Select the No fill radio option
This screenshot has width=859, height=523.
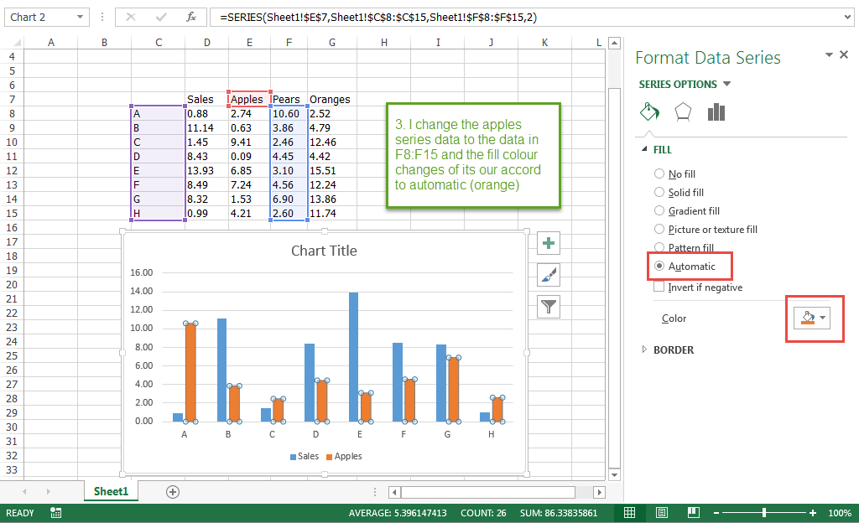659,173
